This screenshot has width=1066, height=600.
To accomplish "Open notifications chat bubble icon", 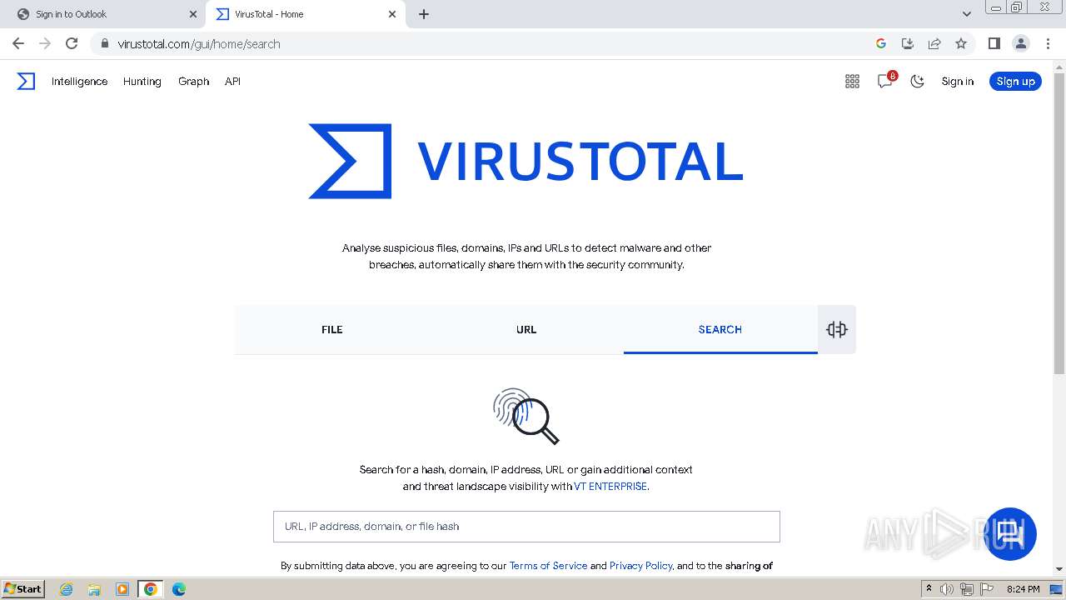I will [x=885, y=81].
